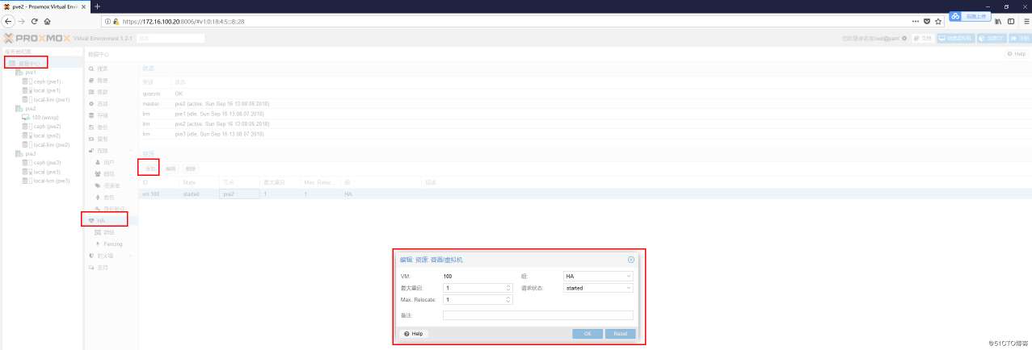Click the browser Forward button
The height and width of the screenshot is (350, 1032).
coord(22,20)
